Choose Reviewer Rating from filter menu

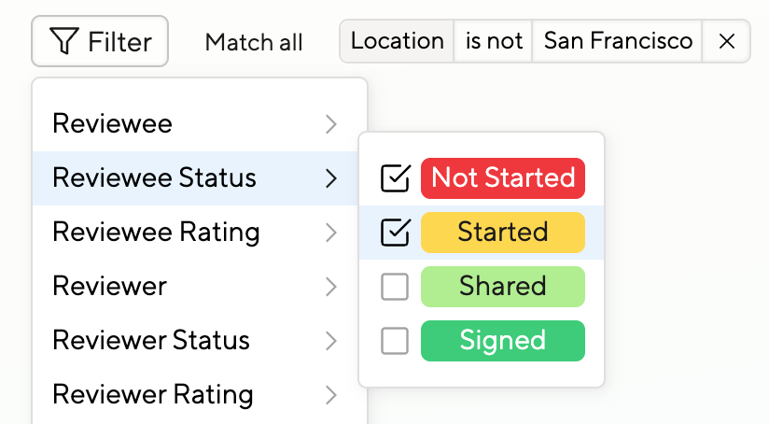[x=153, y=395]
